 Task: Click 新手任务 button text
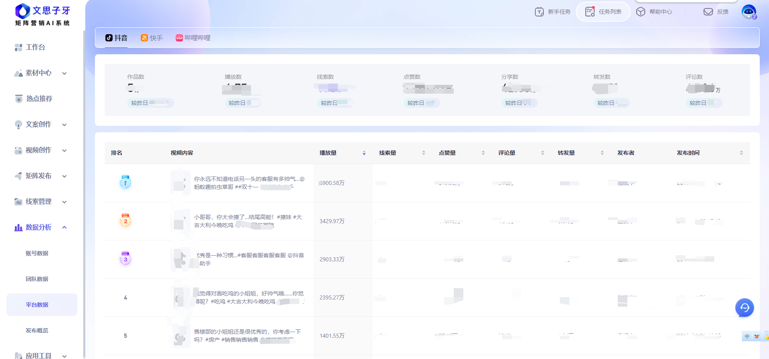(x=559, y=12)
